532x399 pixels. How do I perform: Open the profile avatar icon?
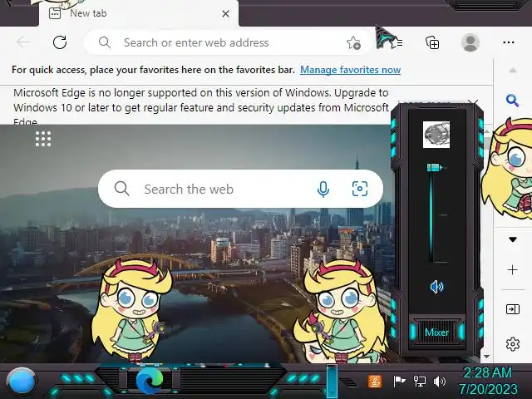pyautogui.click(x=470, y=42)
